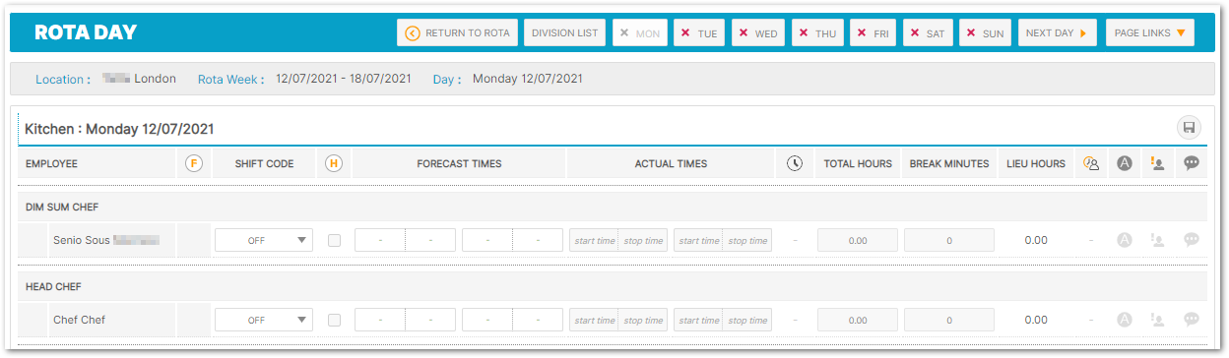The image size is (1229, 358).
Task: Click the comment bubble header icon
Action: pyautogui.click(x=1192, y=163)
